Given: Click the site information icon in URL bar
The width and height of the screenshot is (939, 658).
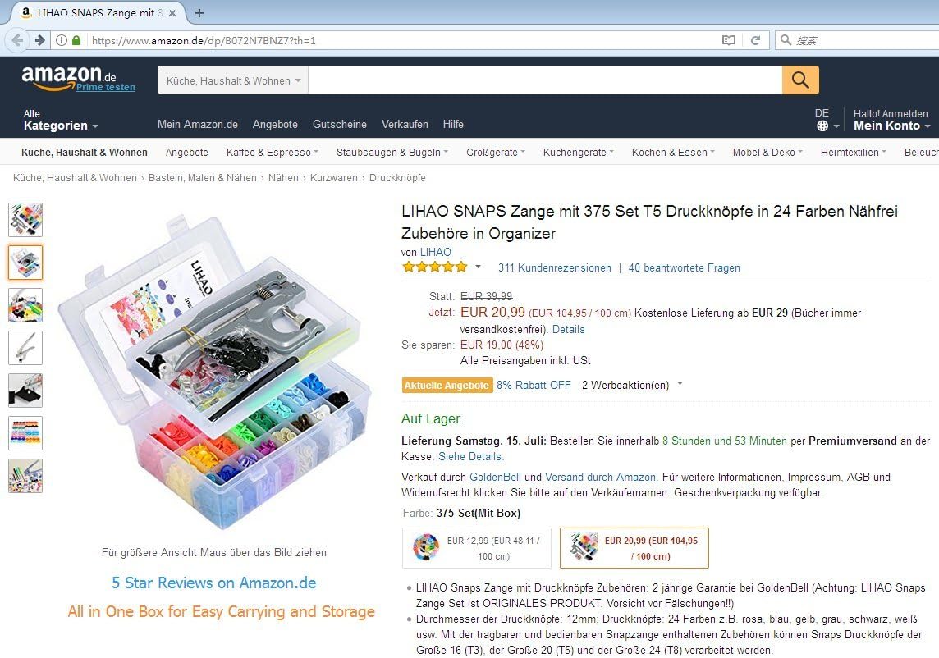Looking at the screenshot, I should pyautogui.click(x=61, y=40).
